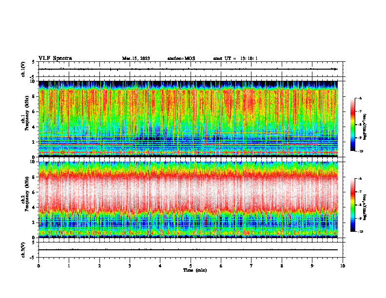Click the "start UT = 13:10: 1" label
This screenshot has width=386, height=298.
[x=235, y=58]
